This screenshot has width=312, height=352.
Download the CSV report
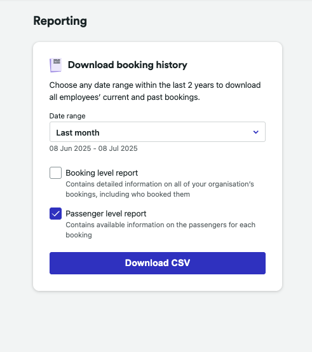click(158, 263)
